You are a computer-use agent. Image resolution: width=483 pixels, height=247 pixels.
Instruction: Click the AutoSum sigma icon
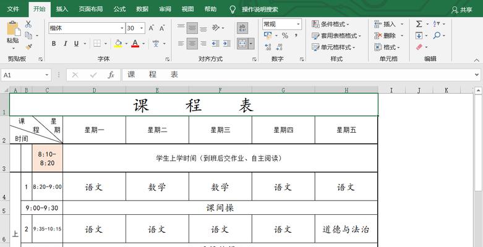[x=419, y=24]
